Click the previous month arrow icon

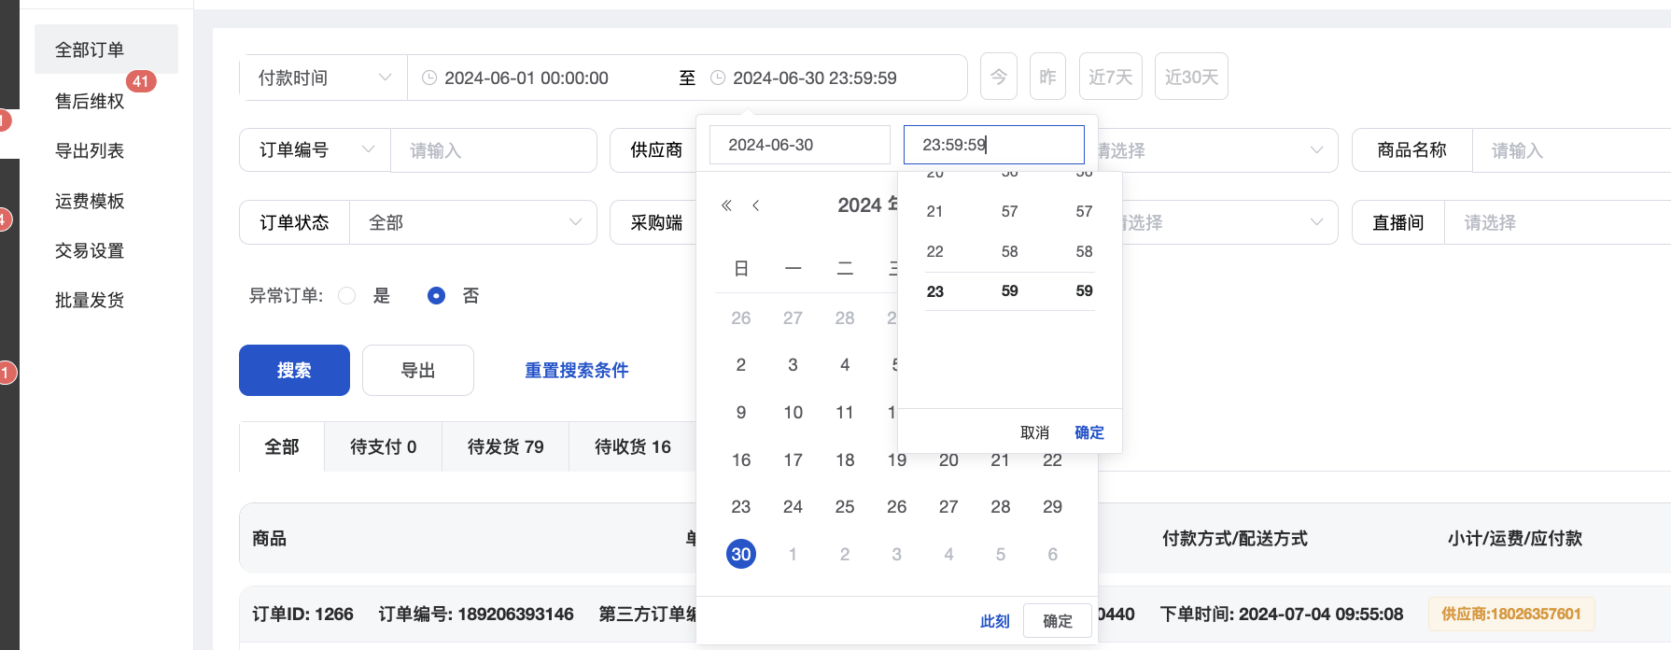756,205
